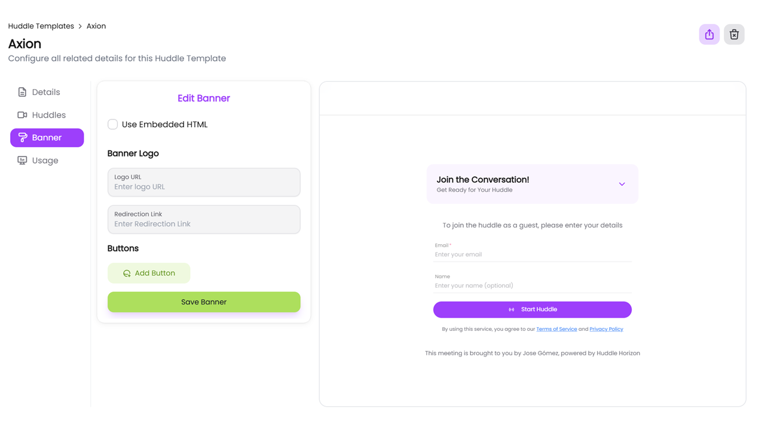This screenshot has height=430, width=765.
Task: Select the Details document icon in sidebar
Action: [22, 92]
